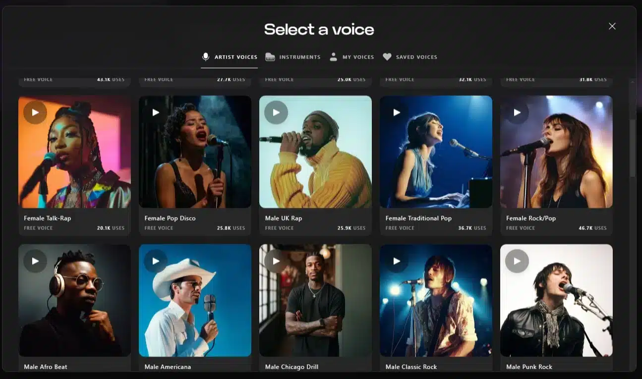Play the Male Punk Rock voice preview
The height and width of the screenshot is (379, 642).
coord(517,261)
